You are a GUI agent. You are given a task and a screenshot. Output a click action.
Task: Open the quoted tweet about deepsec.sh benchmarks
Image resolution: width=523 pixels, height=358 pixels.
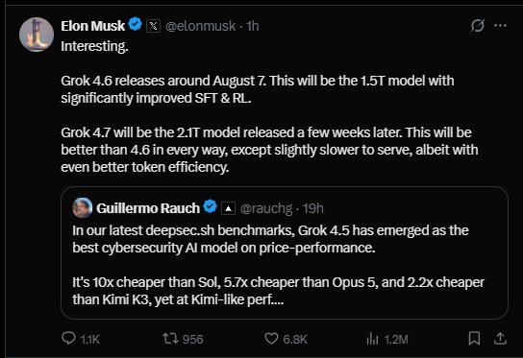pyautogui.click(x=285, y=252)
